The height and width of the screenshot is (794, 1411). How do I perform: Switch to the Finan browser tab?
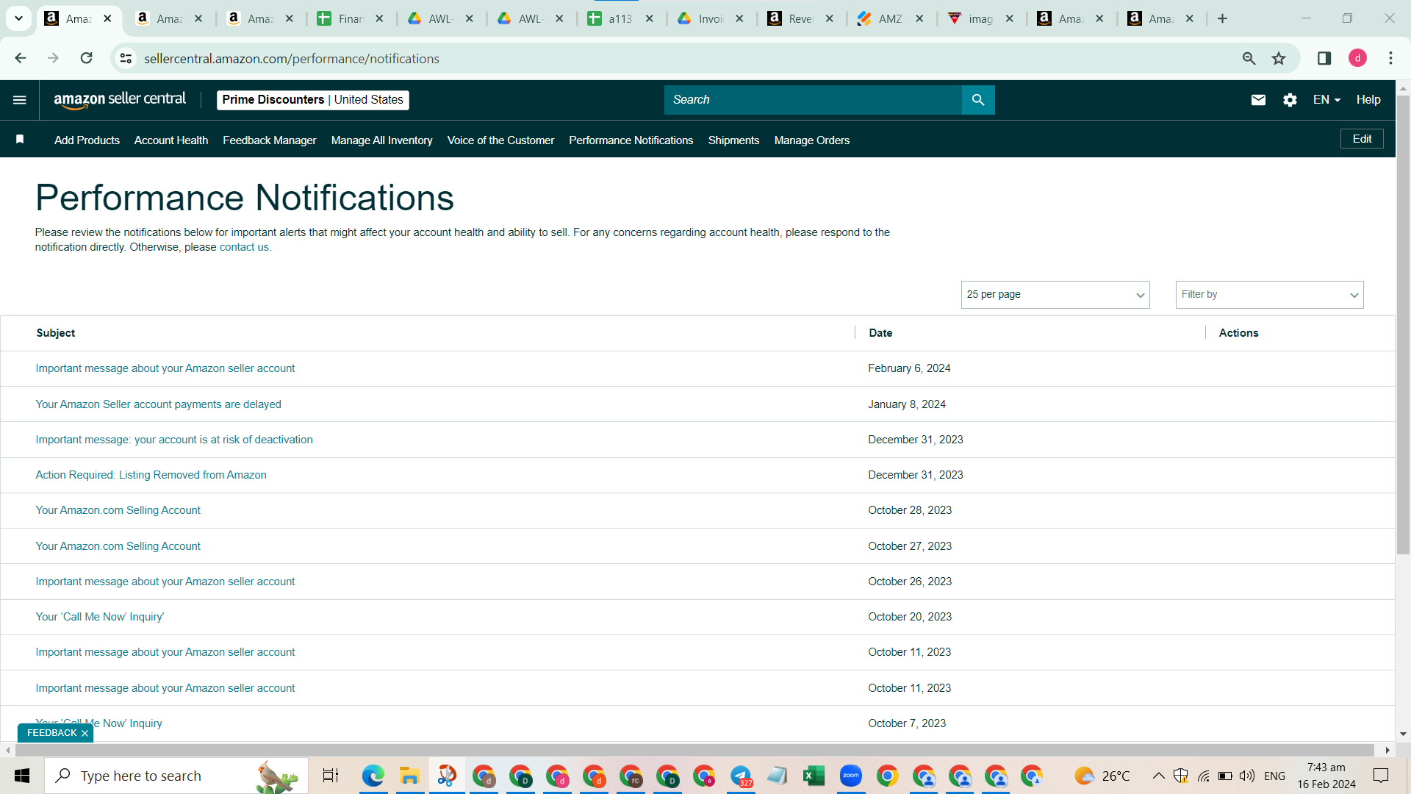coord(351,19)
